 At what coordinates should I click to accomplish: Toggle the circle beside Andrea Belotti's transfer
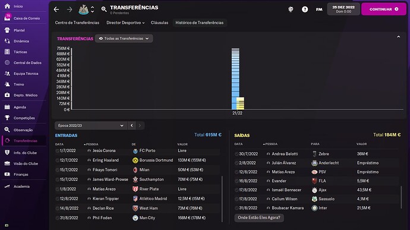(236, 154)
